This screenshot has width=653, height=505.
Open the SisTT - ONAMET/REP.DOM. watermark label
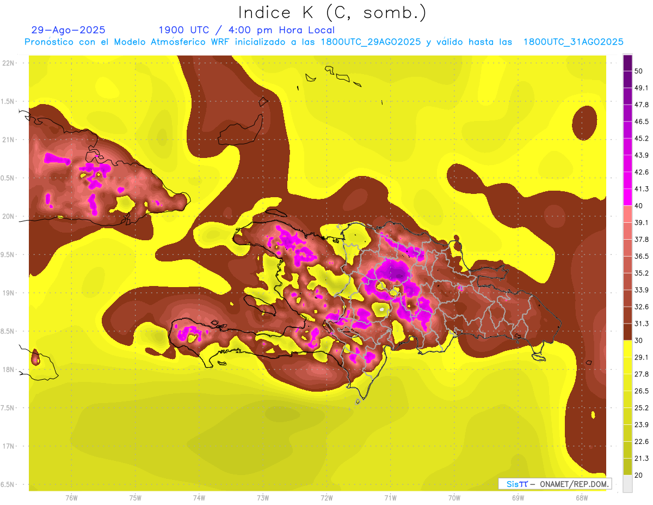coord(555,484)
